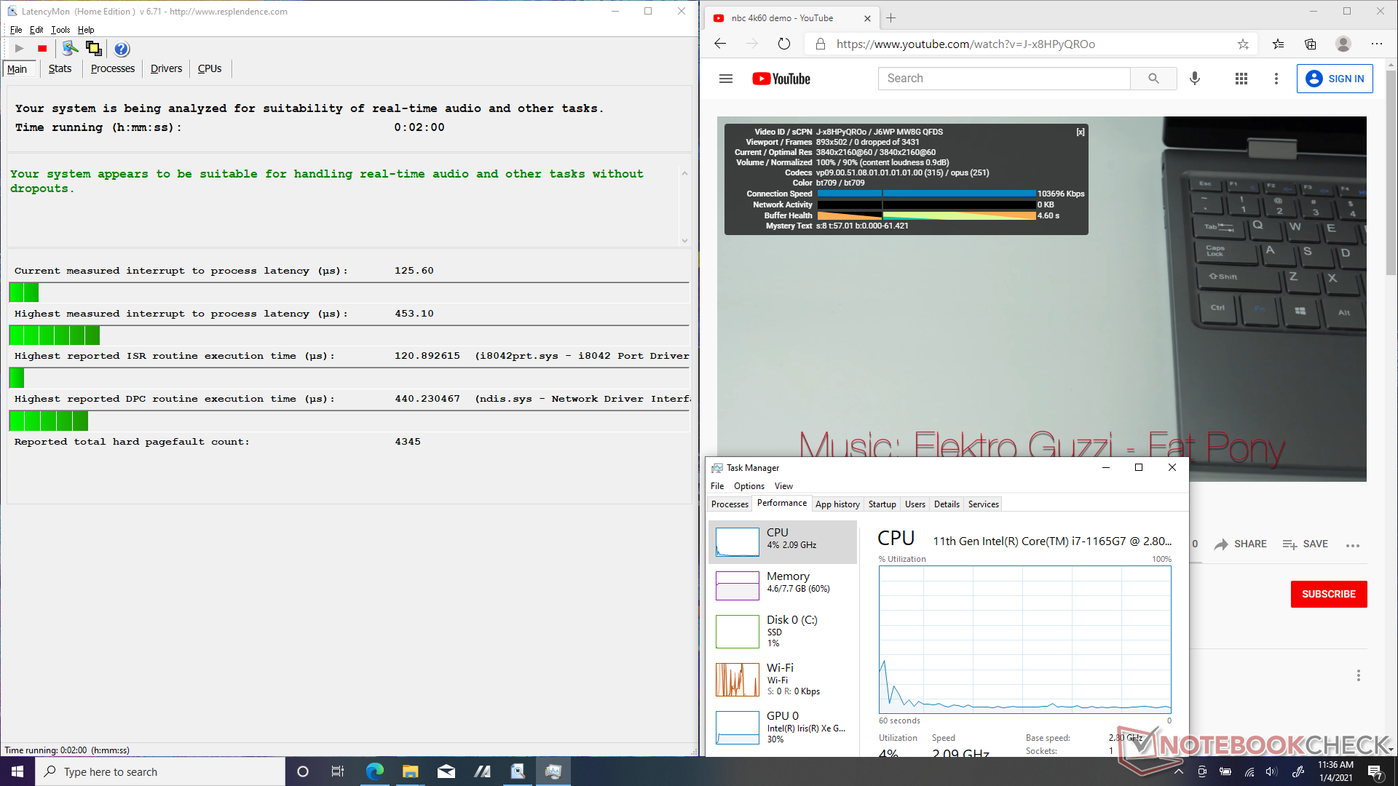The image size is (1398, 786).
Task: Open Edge browser settings and more menu
Action: click(x=1376, y=44)
